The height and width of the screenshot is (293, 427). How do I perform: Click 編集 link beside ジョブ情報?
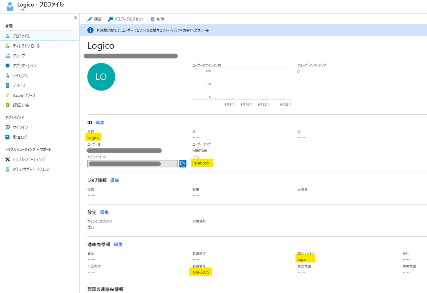point(114,180)
